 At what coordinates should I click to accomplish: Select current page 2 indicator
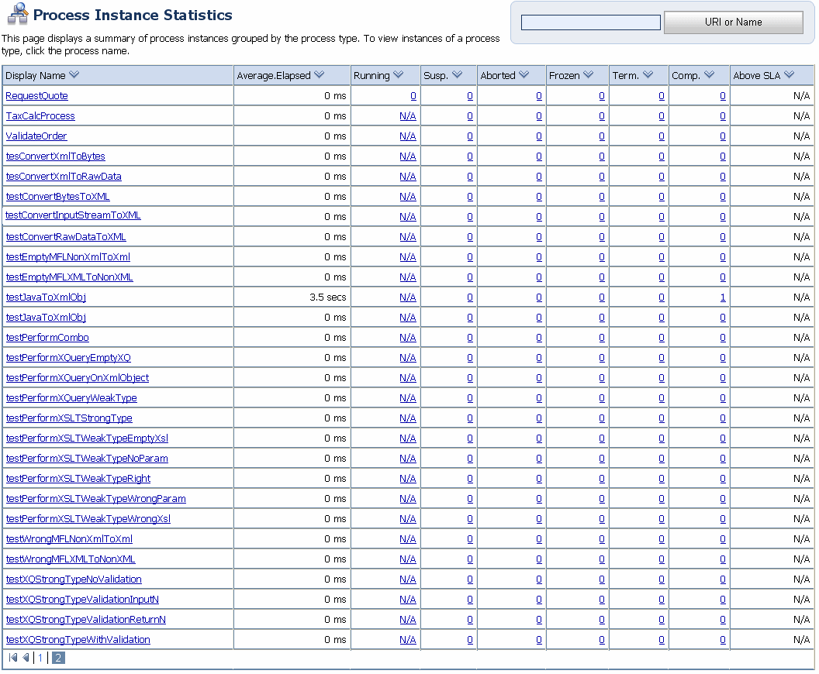[x=58, y=658]
